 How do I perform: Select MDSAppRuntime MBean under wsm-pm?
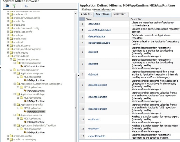(36, 122)
